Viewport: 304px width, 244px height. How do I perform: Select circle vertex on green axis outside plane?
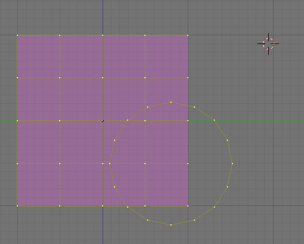point(214,120)
